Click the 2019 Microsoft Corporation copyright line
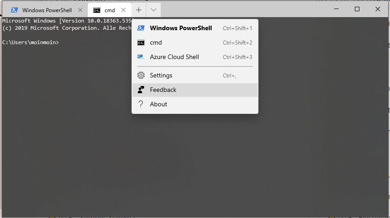 (67, 28)
